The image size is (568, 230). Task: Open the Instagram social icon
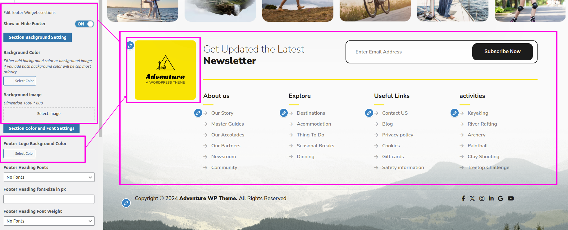click(482, 198)
